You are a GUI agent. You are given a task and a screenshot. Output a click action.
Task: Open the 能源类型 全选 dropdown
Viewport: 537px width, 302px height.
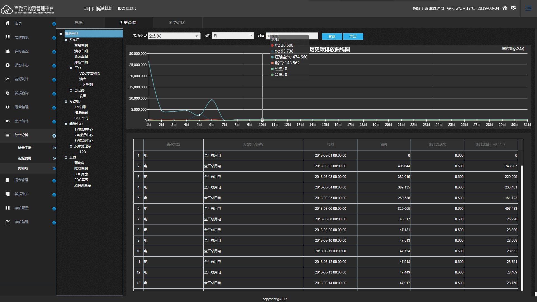[x=174, y=36]
